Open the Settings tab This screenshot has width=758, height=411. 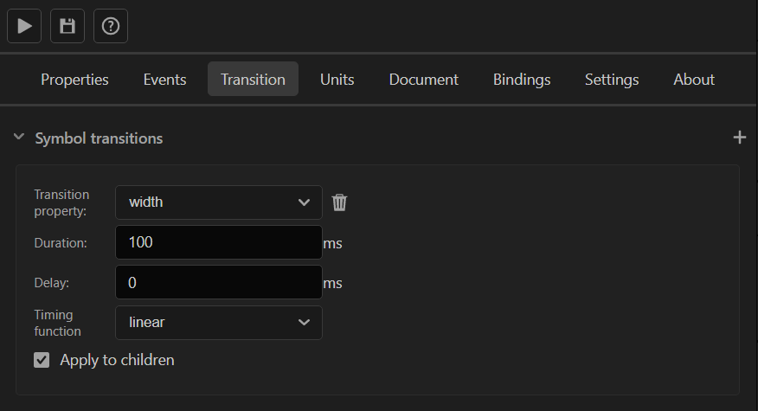(x=612, y=80)
